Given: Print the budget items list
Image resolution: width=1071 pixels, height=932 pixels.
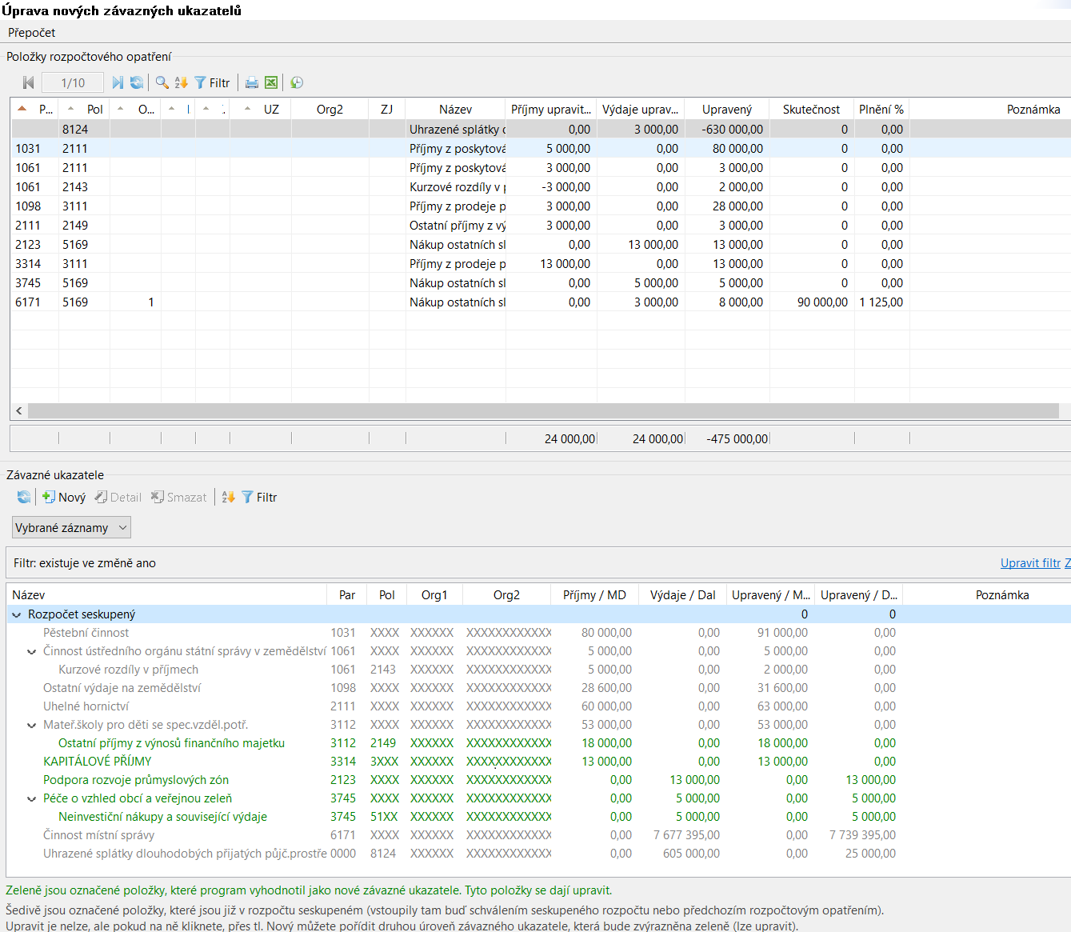Looking at the screenshot, I should 252,82.
